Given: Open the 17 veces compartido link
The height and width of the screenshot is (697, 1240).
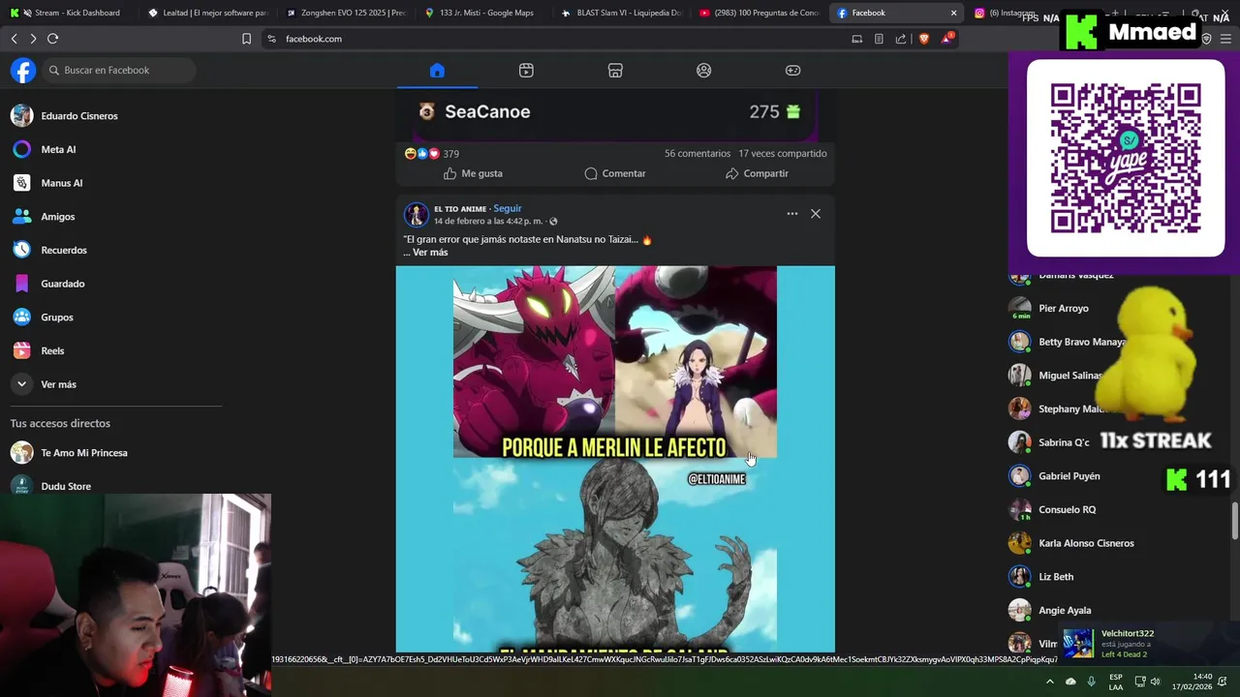Looking at the screenshot, I should coord(783,153).
